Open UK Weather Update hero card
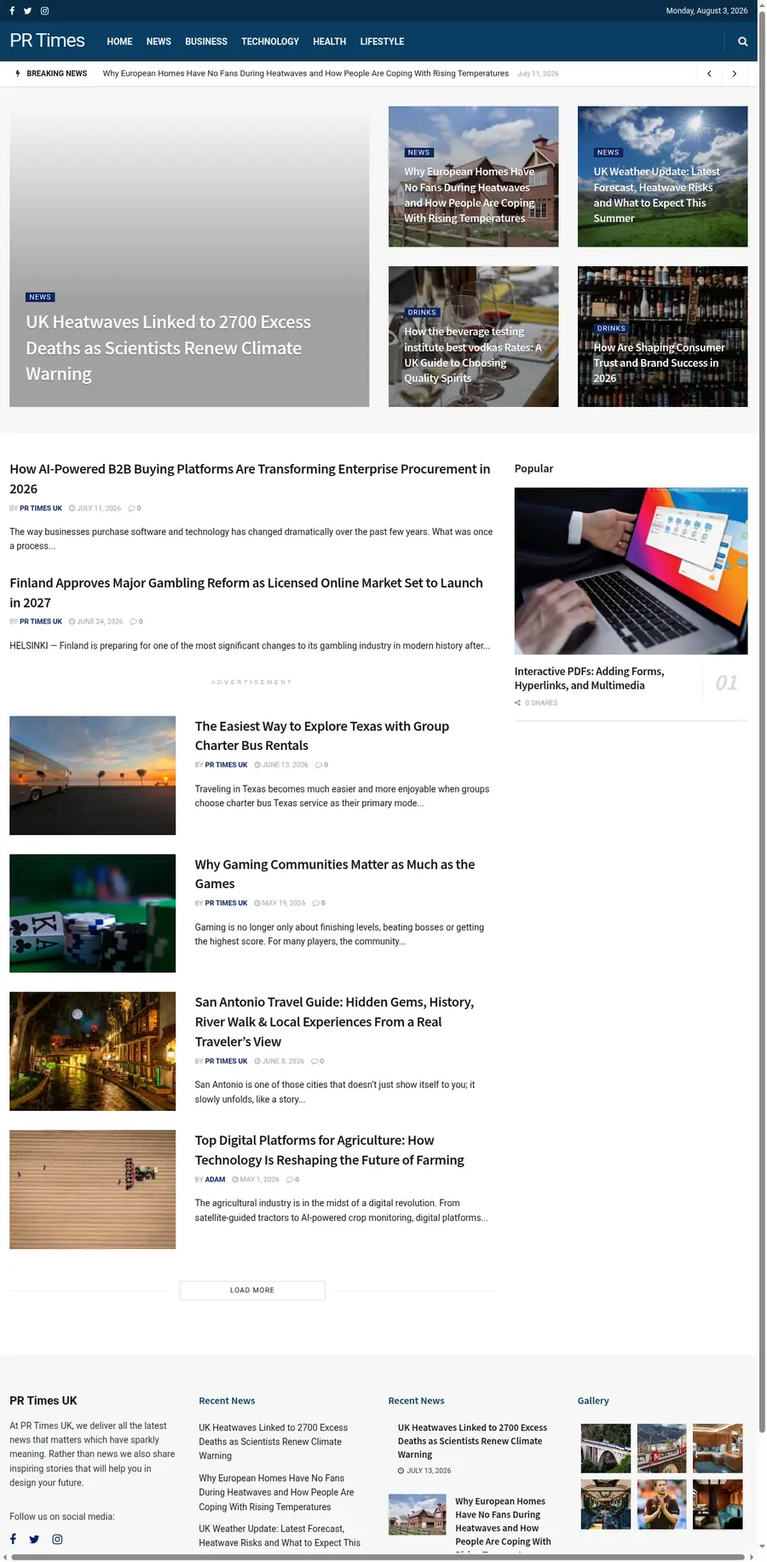 coord(662,177)
